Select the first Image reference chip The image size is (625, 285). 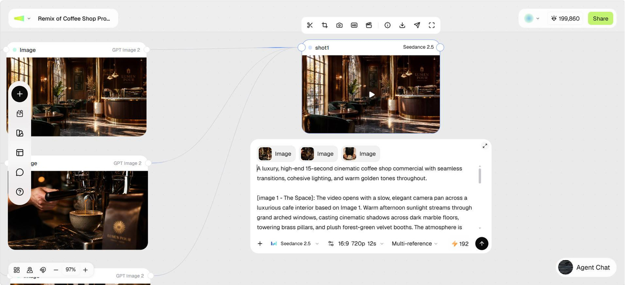[276, 153]
